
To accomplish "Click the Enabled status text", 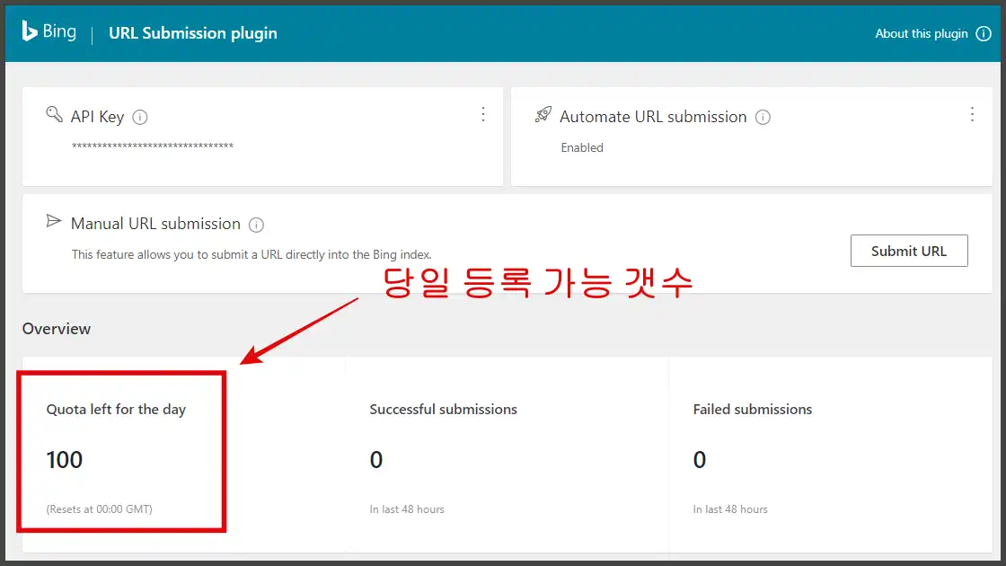I will (x=582, y=147).
